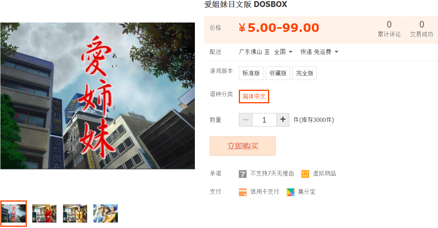Open the 交易成功 transaction count
Screen dimensions: 438x228
pos(422,29)
